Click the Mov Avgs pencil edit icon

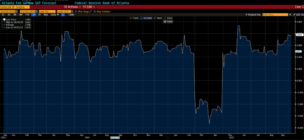[x=90, y=11]
